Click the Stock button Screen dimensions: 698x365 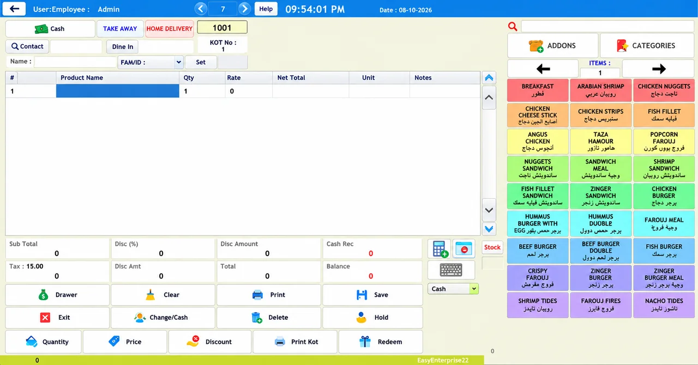[492, 247]
